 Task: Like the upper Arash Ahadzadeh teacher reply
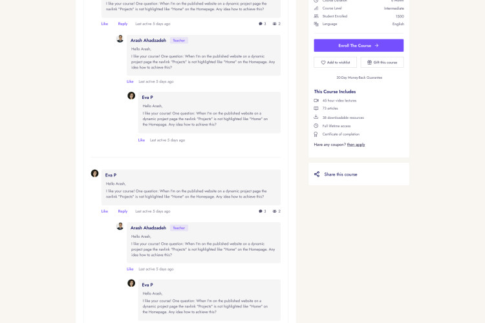click(x=130, y=81)
